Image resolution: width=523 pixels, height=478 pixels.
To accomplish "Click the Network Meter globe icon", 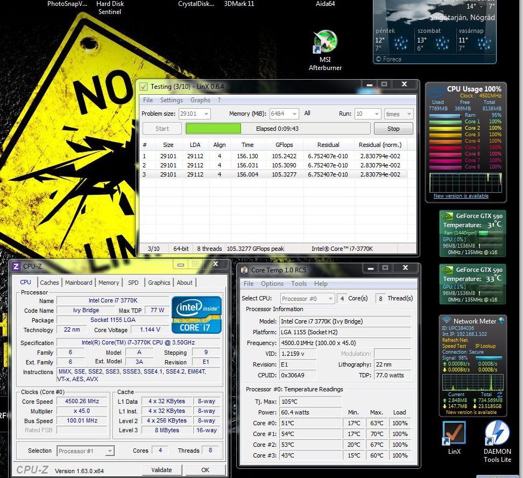I will [501, 321].
